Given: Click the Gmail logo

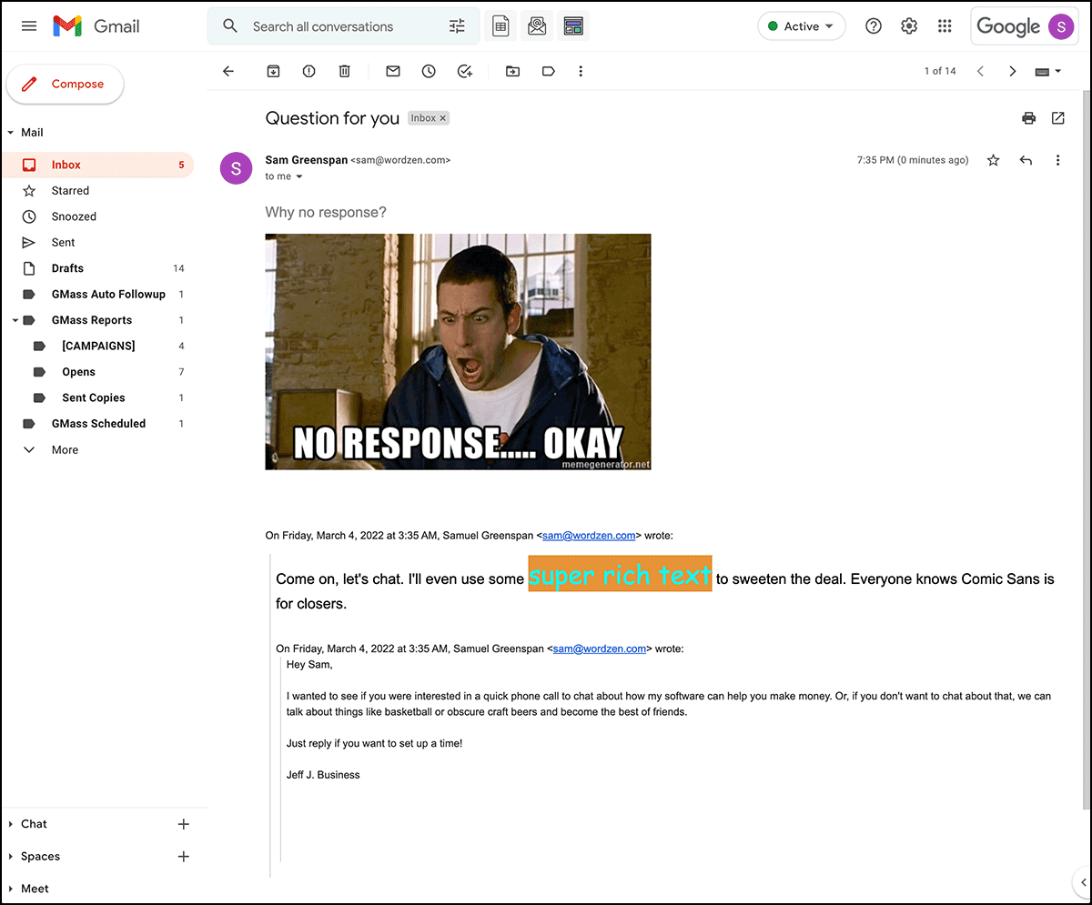Looking at the screenshot, I should coord(96,26).
